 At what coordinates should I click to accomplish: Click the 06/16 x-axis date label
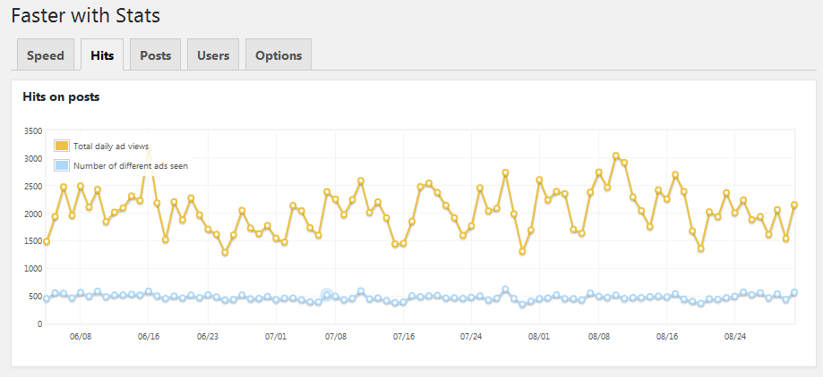click(149, 337)
